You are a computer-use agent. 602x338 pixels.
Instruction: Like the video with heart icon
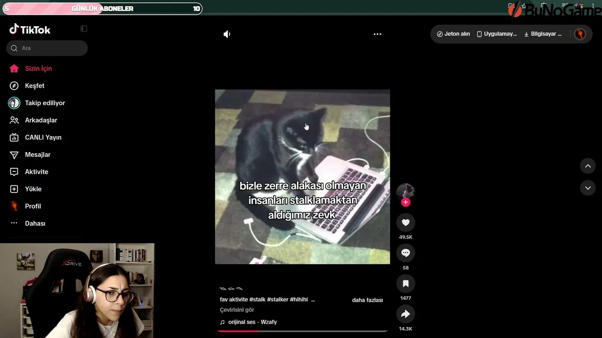(405, 223)
